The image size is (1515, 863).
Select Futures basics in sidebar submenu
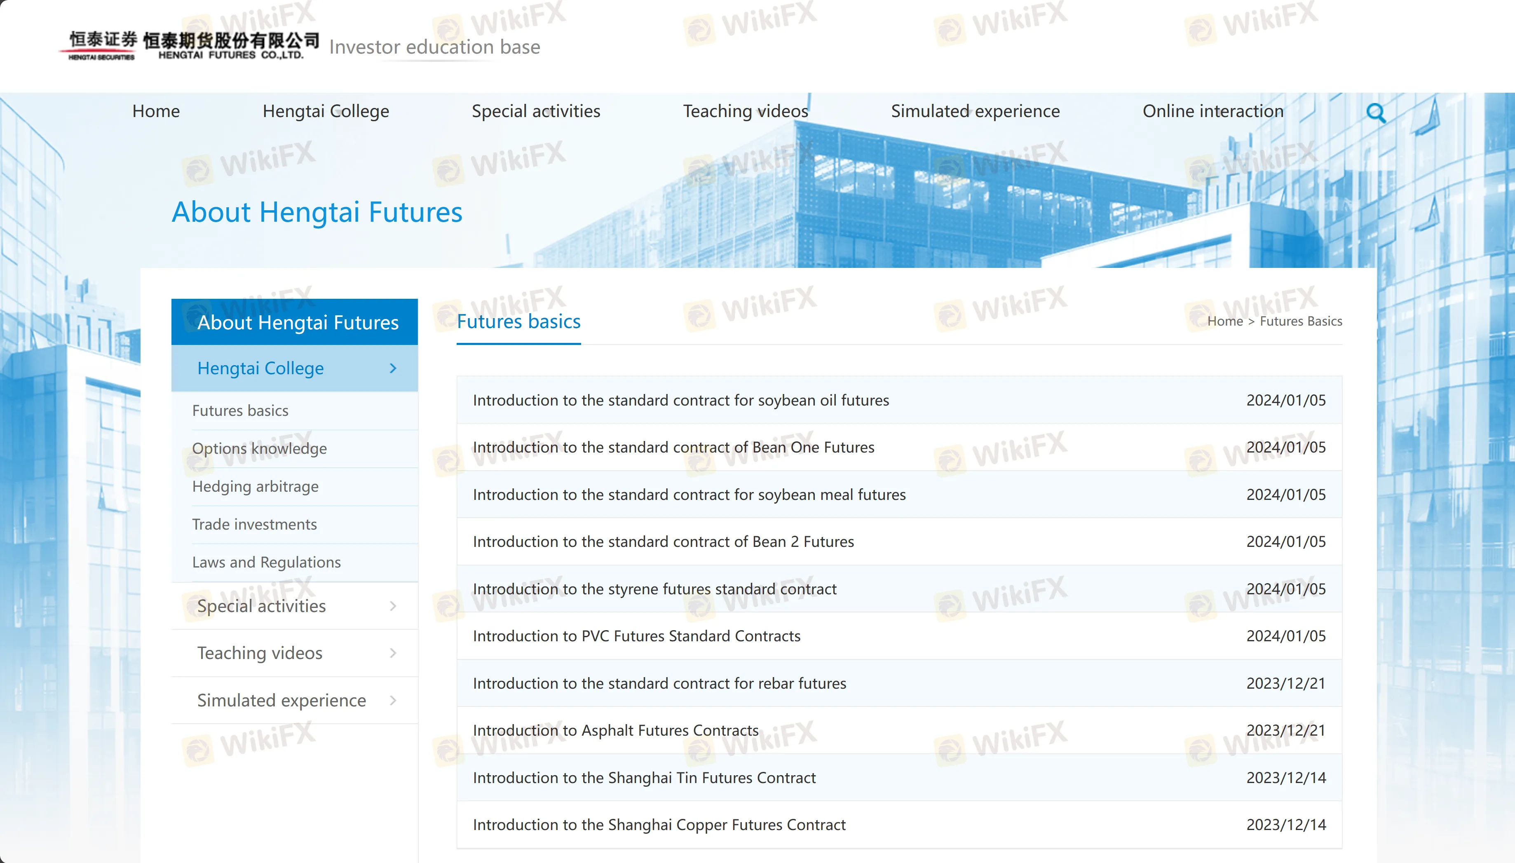(240, 410)
